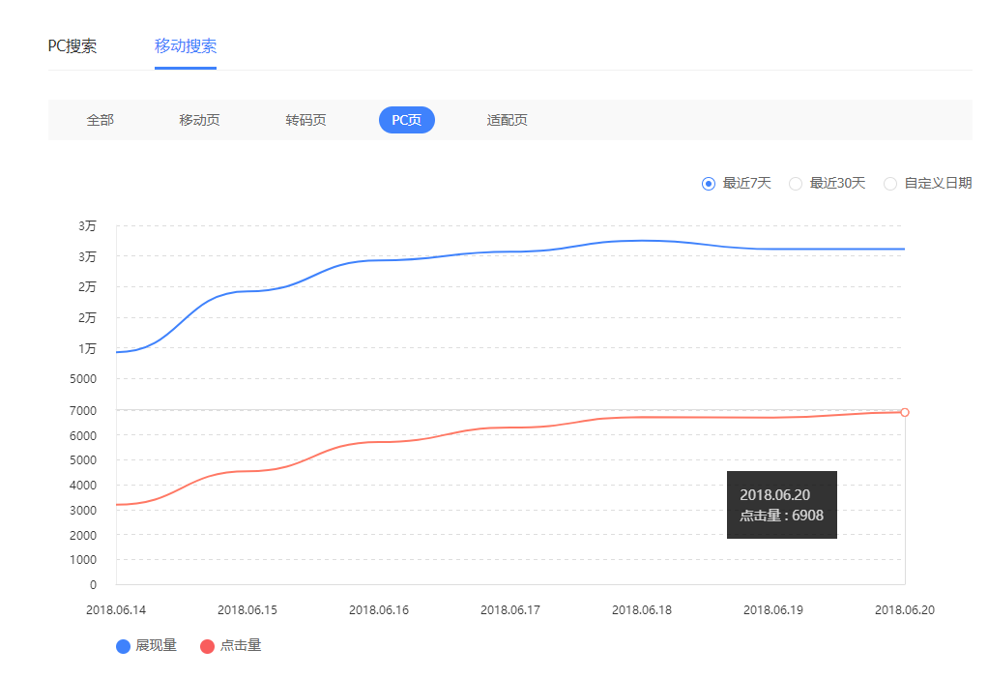Select the 适配页 filter

[x=507, y=120]
